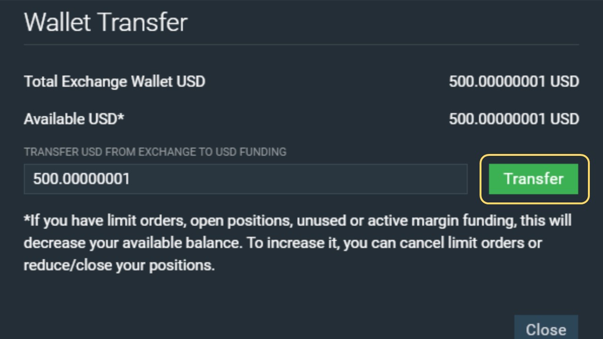603x339 pixels.
Task: Click the yellow highlight border around Transfer
Action: click(x=534, y=155)
